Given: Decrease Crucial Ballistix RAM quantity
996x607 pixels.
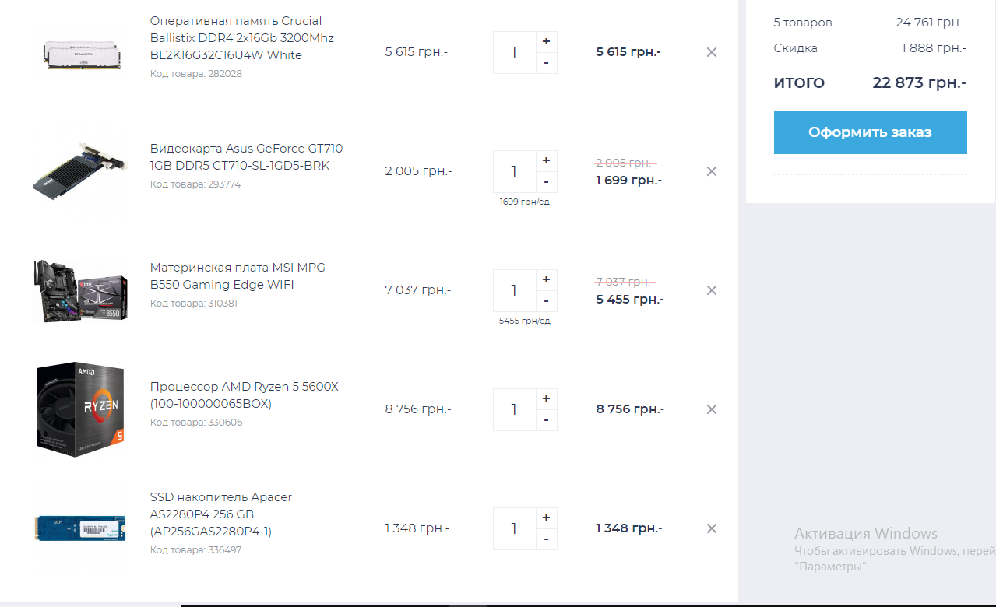Looking at the screenshot, I should [x=546, y=63].
